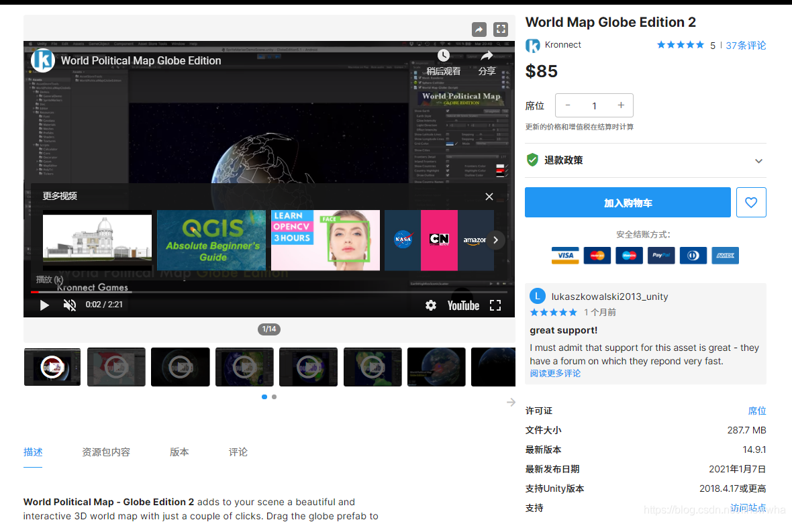
Task: Open video on YouTube logo
Action: point(463,305)
